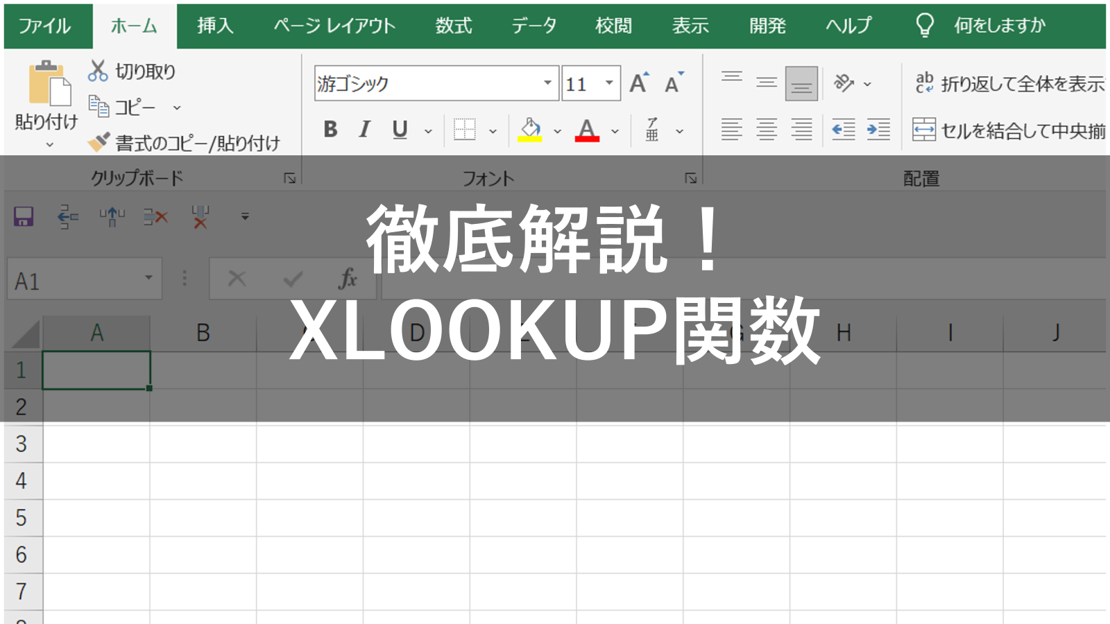The height and width of the screenshot is (624, 1110).
Task: Switch to the 数式 tab
Action: 454,26
